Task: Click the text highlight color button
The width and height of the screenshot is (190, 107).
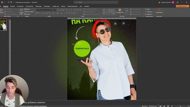Action: 58,13
